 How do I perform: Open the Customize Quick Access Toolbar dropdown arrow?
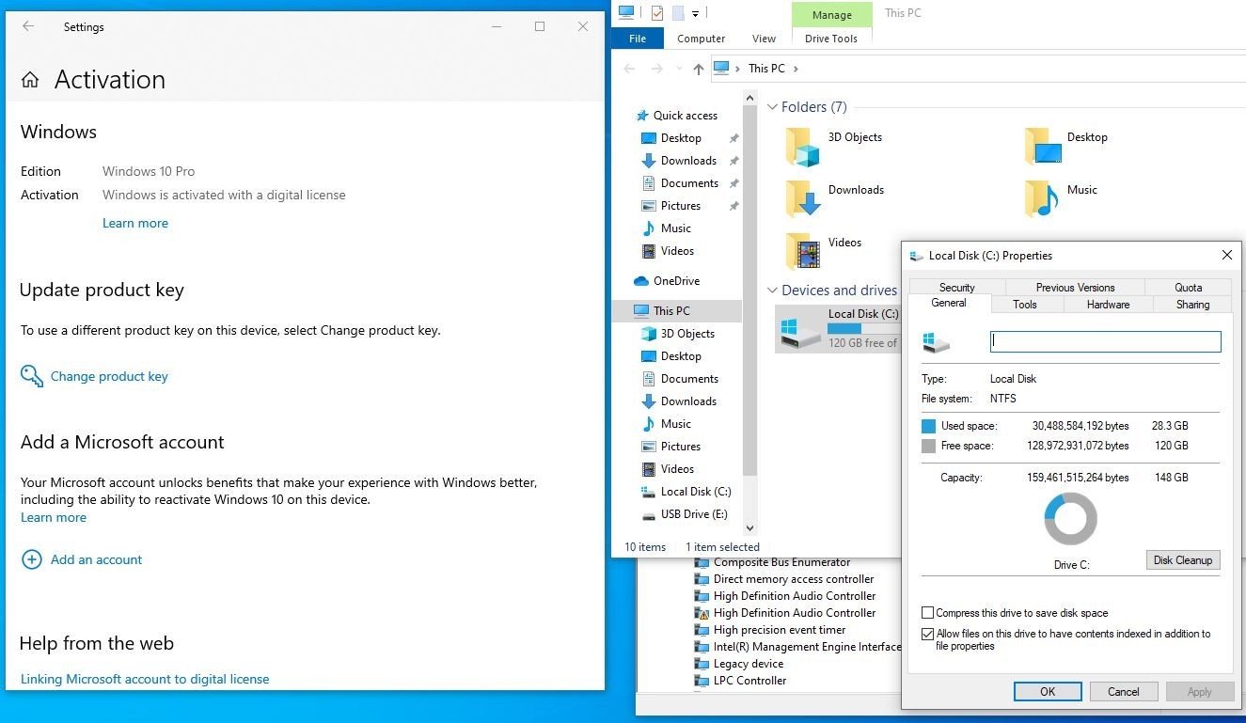696,13
